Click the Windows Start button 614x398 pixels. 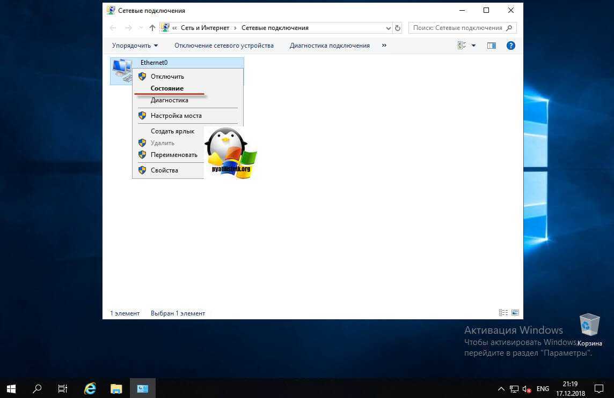tap(11, 388)
